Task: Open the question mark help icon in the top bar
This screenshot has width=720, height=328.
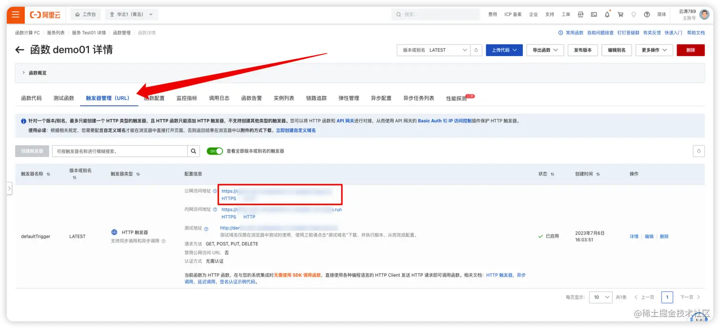Action: [x=647, y=15]
